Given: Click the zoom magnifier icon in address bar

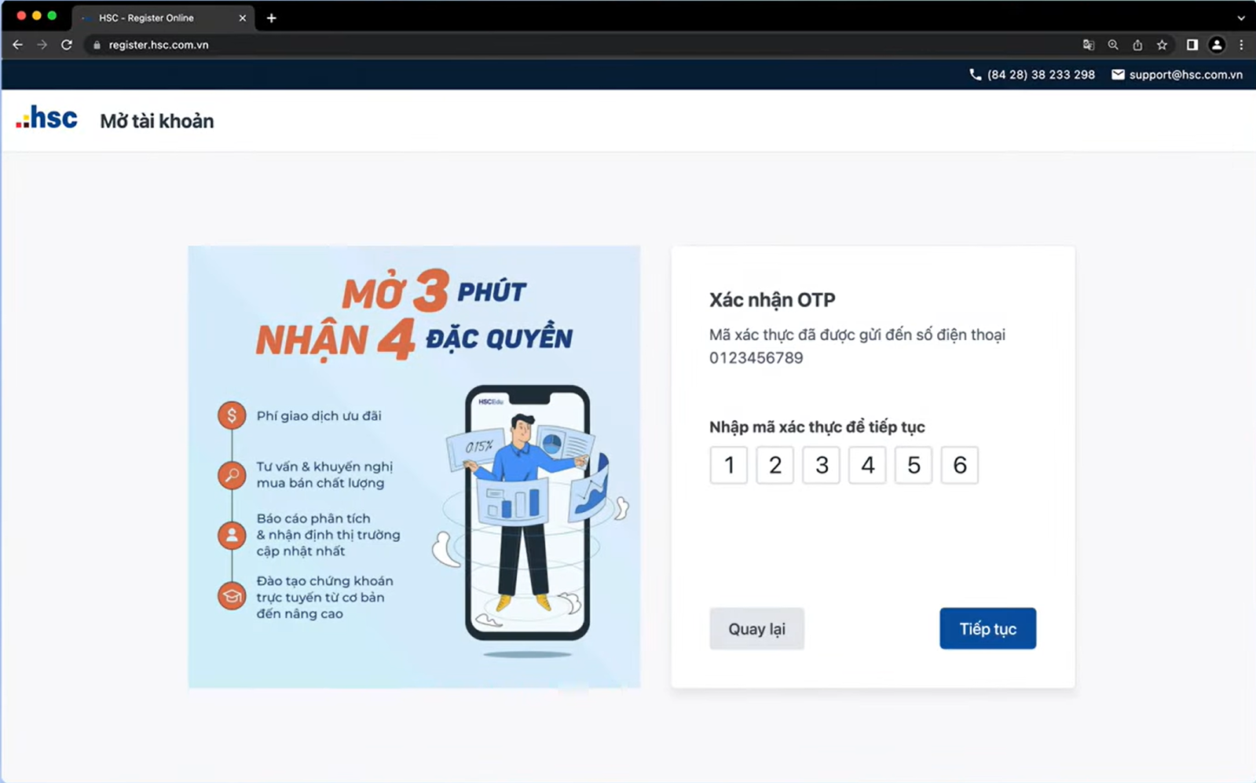Looking at the screenshot, I should pos(1113,45).
